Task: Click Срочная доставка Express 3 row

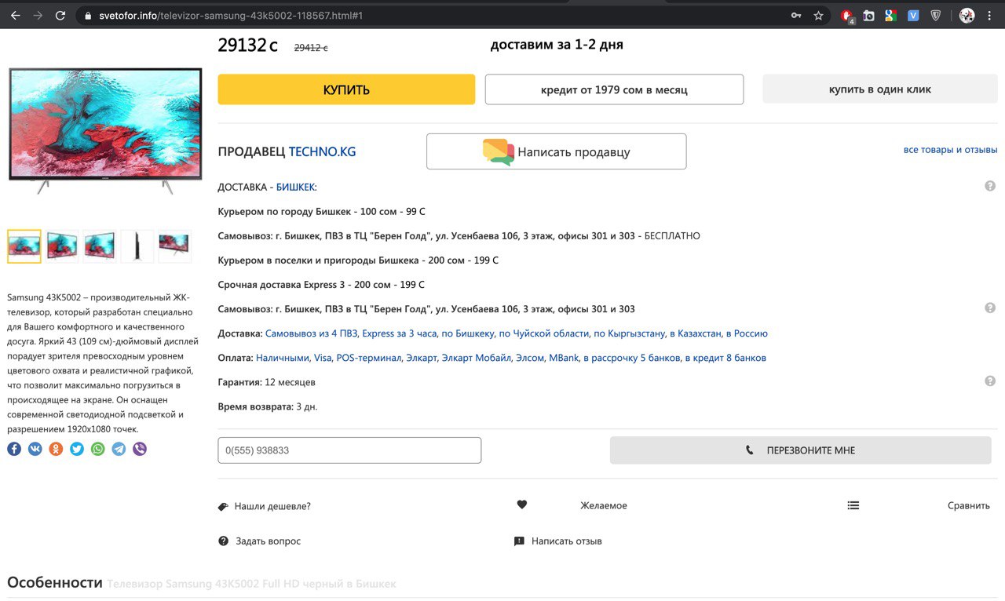Action: tap(321, 285)
